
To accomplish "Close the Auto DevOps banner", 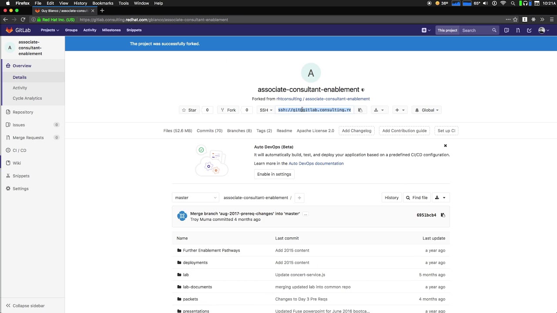I will click(445, 146).
